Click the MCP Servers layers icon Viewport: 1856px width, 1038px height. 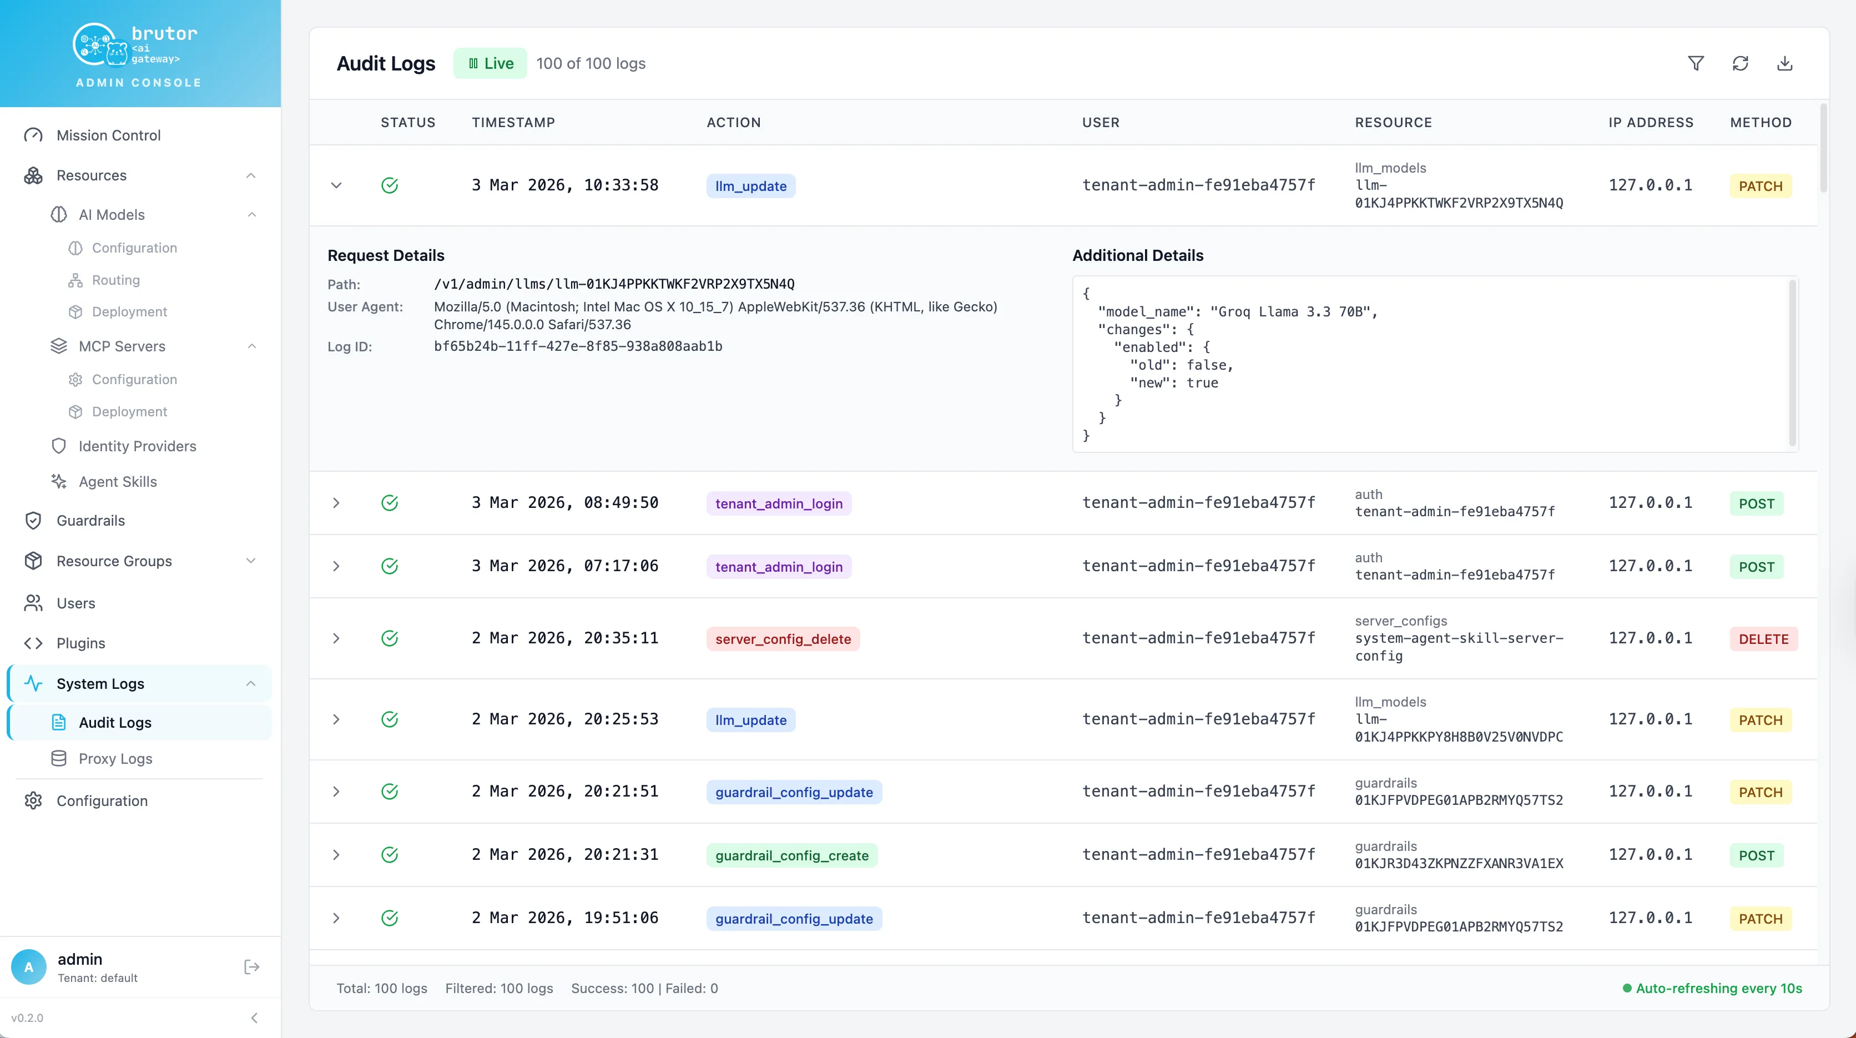pyautogui.click(x=59, y=346)
